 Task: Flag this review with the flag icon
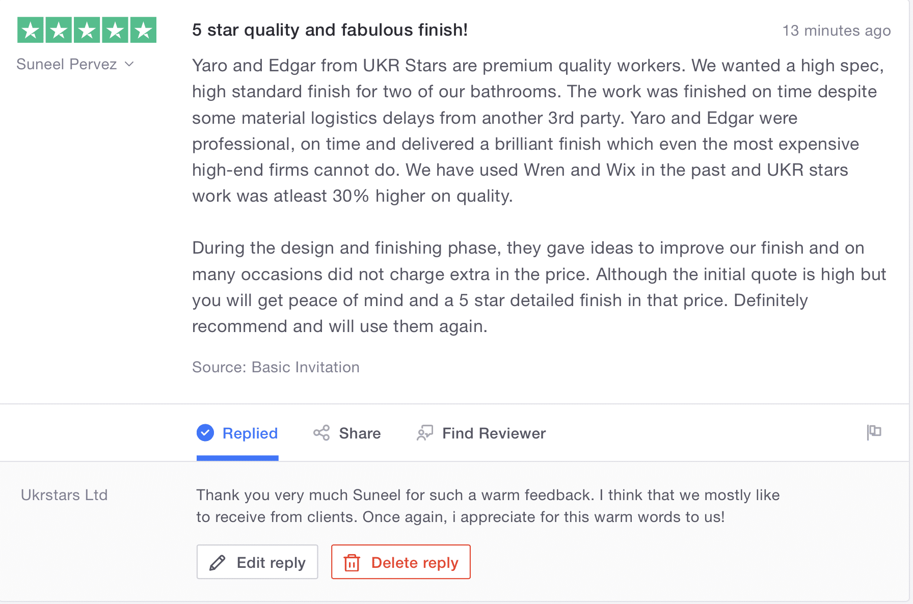tap(874, 432)
